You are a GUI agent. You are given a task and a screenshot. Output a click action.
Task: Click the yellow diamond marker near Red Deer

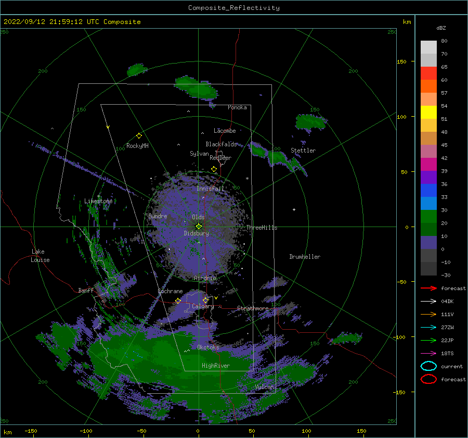[214, 169]
